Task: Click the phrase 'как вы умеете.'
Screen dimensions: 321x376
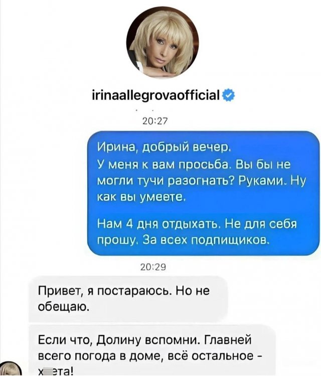Action: (x=141, y=197)
